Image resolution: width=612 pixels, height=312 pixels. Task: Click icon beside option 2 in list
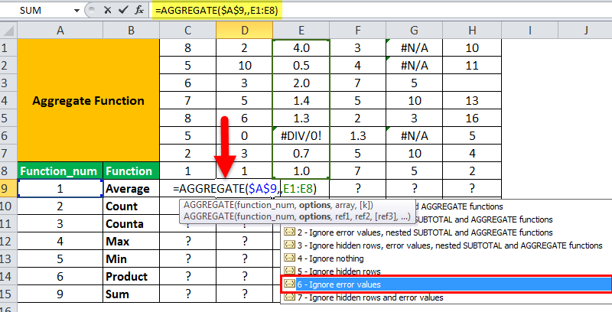(x=289, y=232)
